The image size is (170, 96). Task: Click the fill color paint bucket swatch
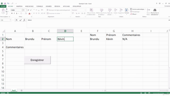point(26,13)
